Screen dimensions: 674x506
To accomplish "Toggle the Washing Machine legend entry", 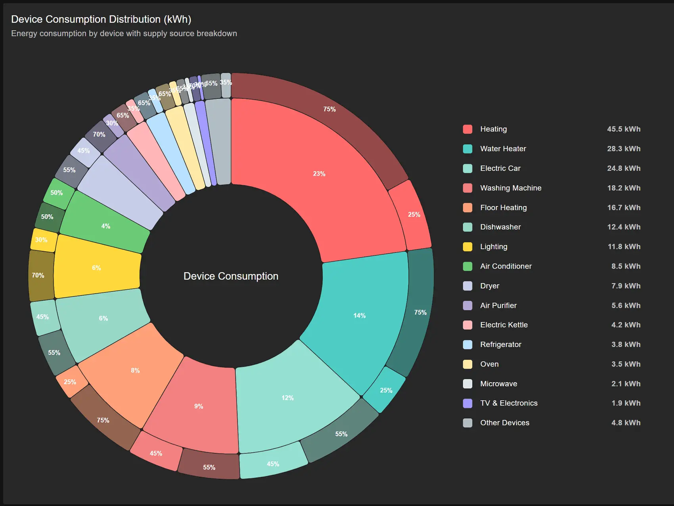I will (510, 188).
